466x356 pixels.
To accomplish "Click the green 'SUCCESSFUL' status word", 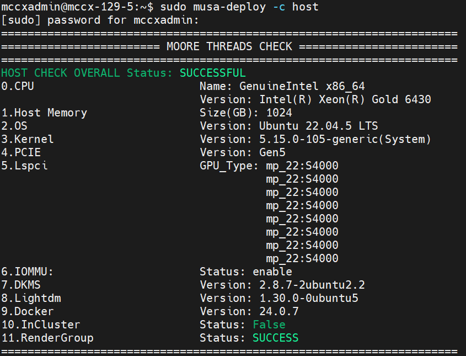I will click(213, 73).
